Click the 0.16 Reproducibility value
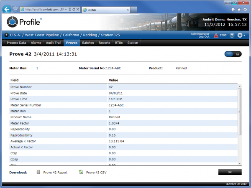The height and width of the screenshot is (188, 251). click(x=112, y=135)
